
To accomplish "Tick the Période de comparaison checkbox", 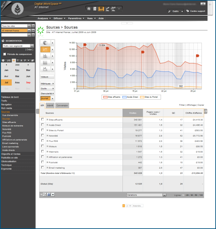I will [4, 54].
